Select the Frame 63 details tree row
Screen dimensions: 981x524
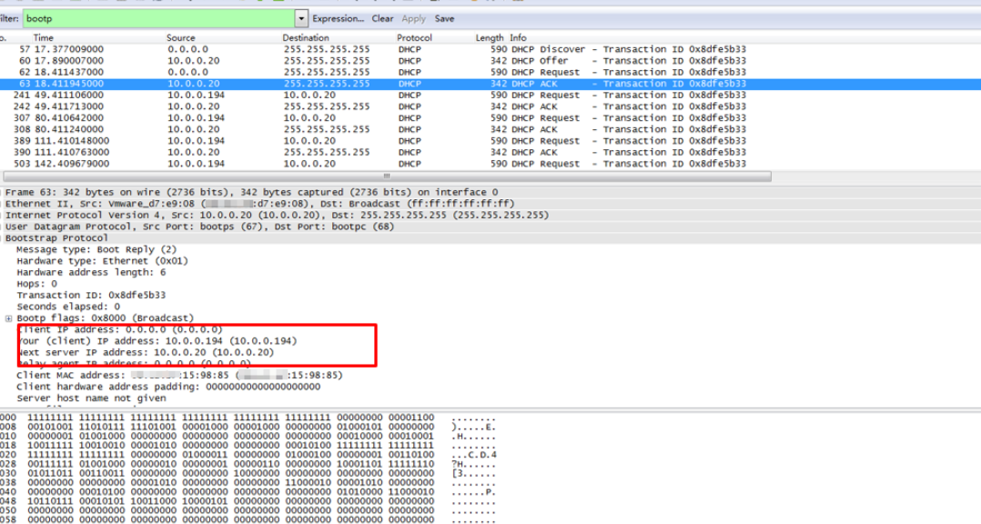(x=490, y=192)
